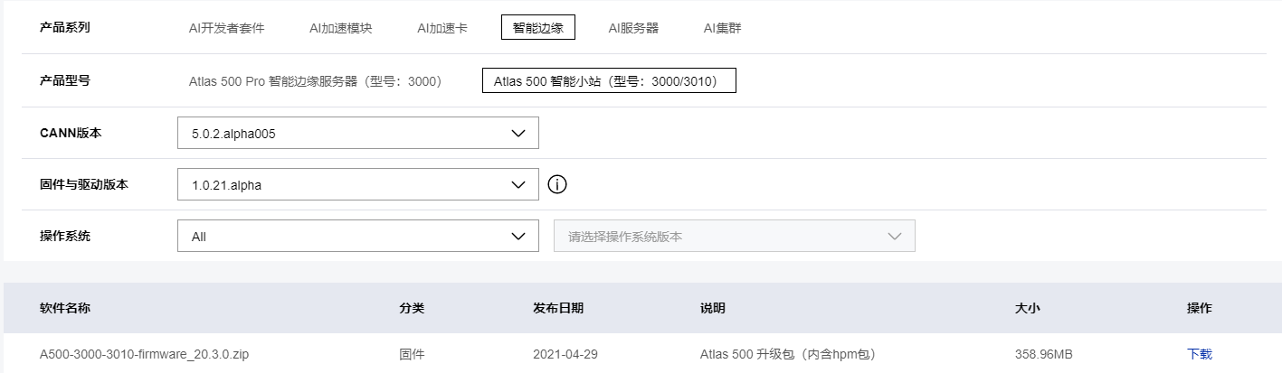
Task: Click chevron arrow in 固件与驱动版本 box
Action: tap(518, 185)
